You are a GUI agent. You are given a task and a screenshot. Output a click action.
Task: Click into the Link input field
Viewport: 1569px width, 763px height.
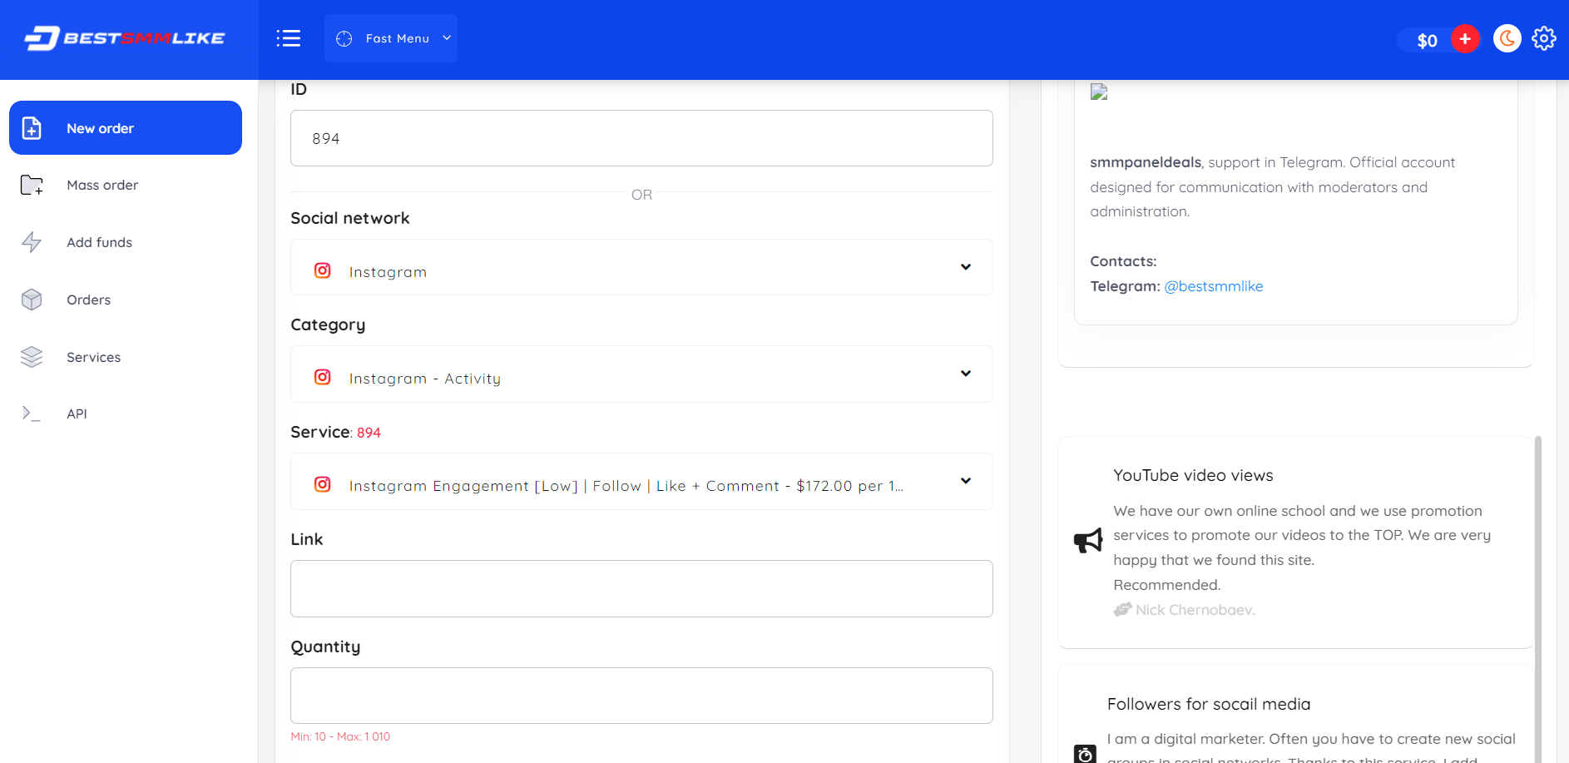tap(641, 589)
